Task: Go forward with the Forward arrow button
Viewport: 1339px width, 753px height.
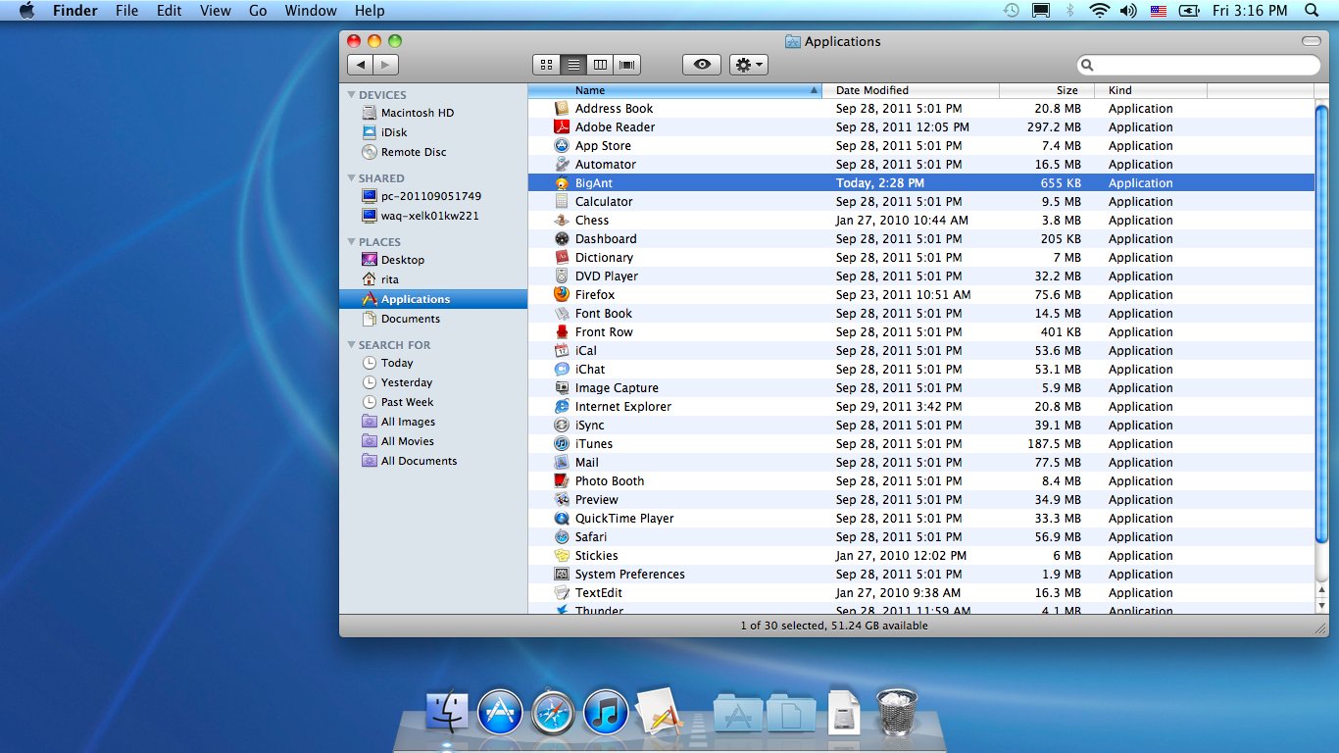Action: 386,65
